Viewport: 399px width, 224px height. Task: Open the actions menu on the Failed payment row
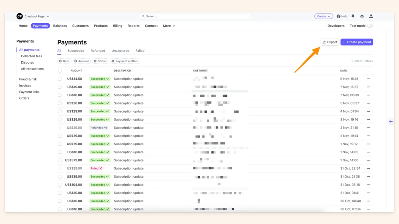click(368, 168)
